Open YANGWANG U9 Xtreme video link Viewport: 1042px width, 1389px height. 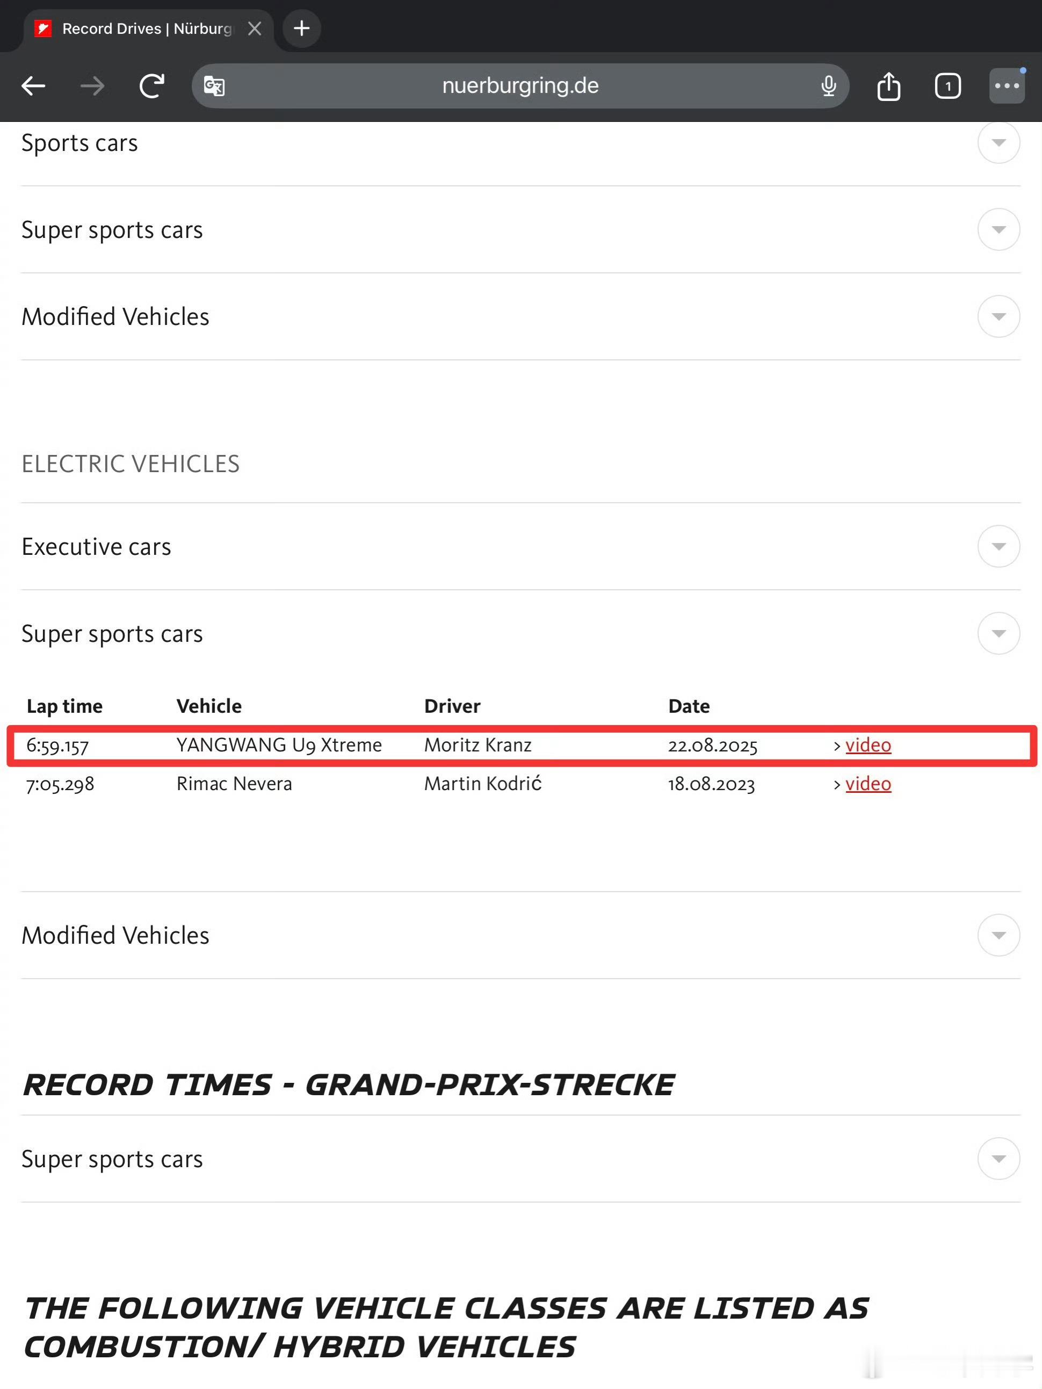[x=867, y=745]
